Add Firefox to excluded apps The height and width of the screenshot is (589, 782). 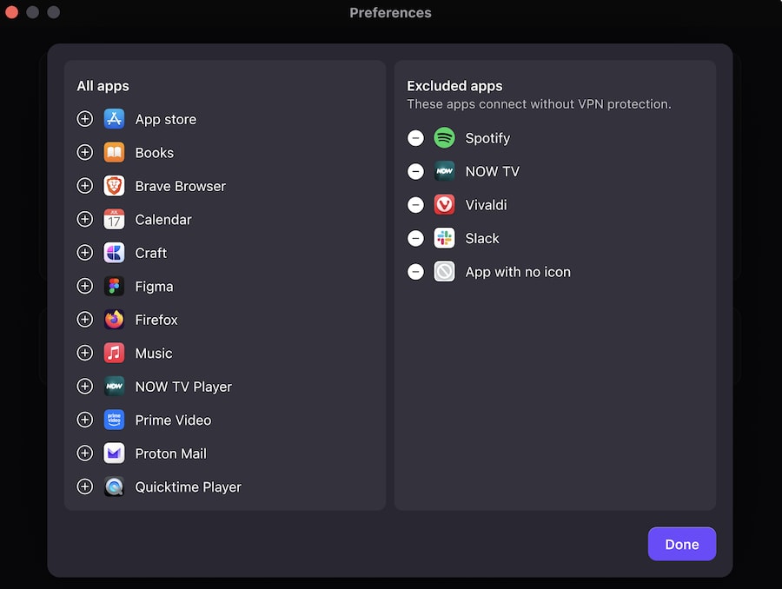tap(85, 320)
